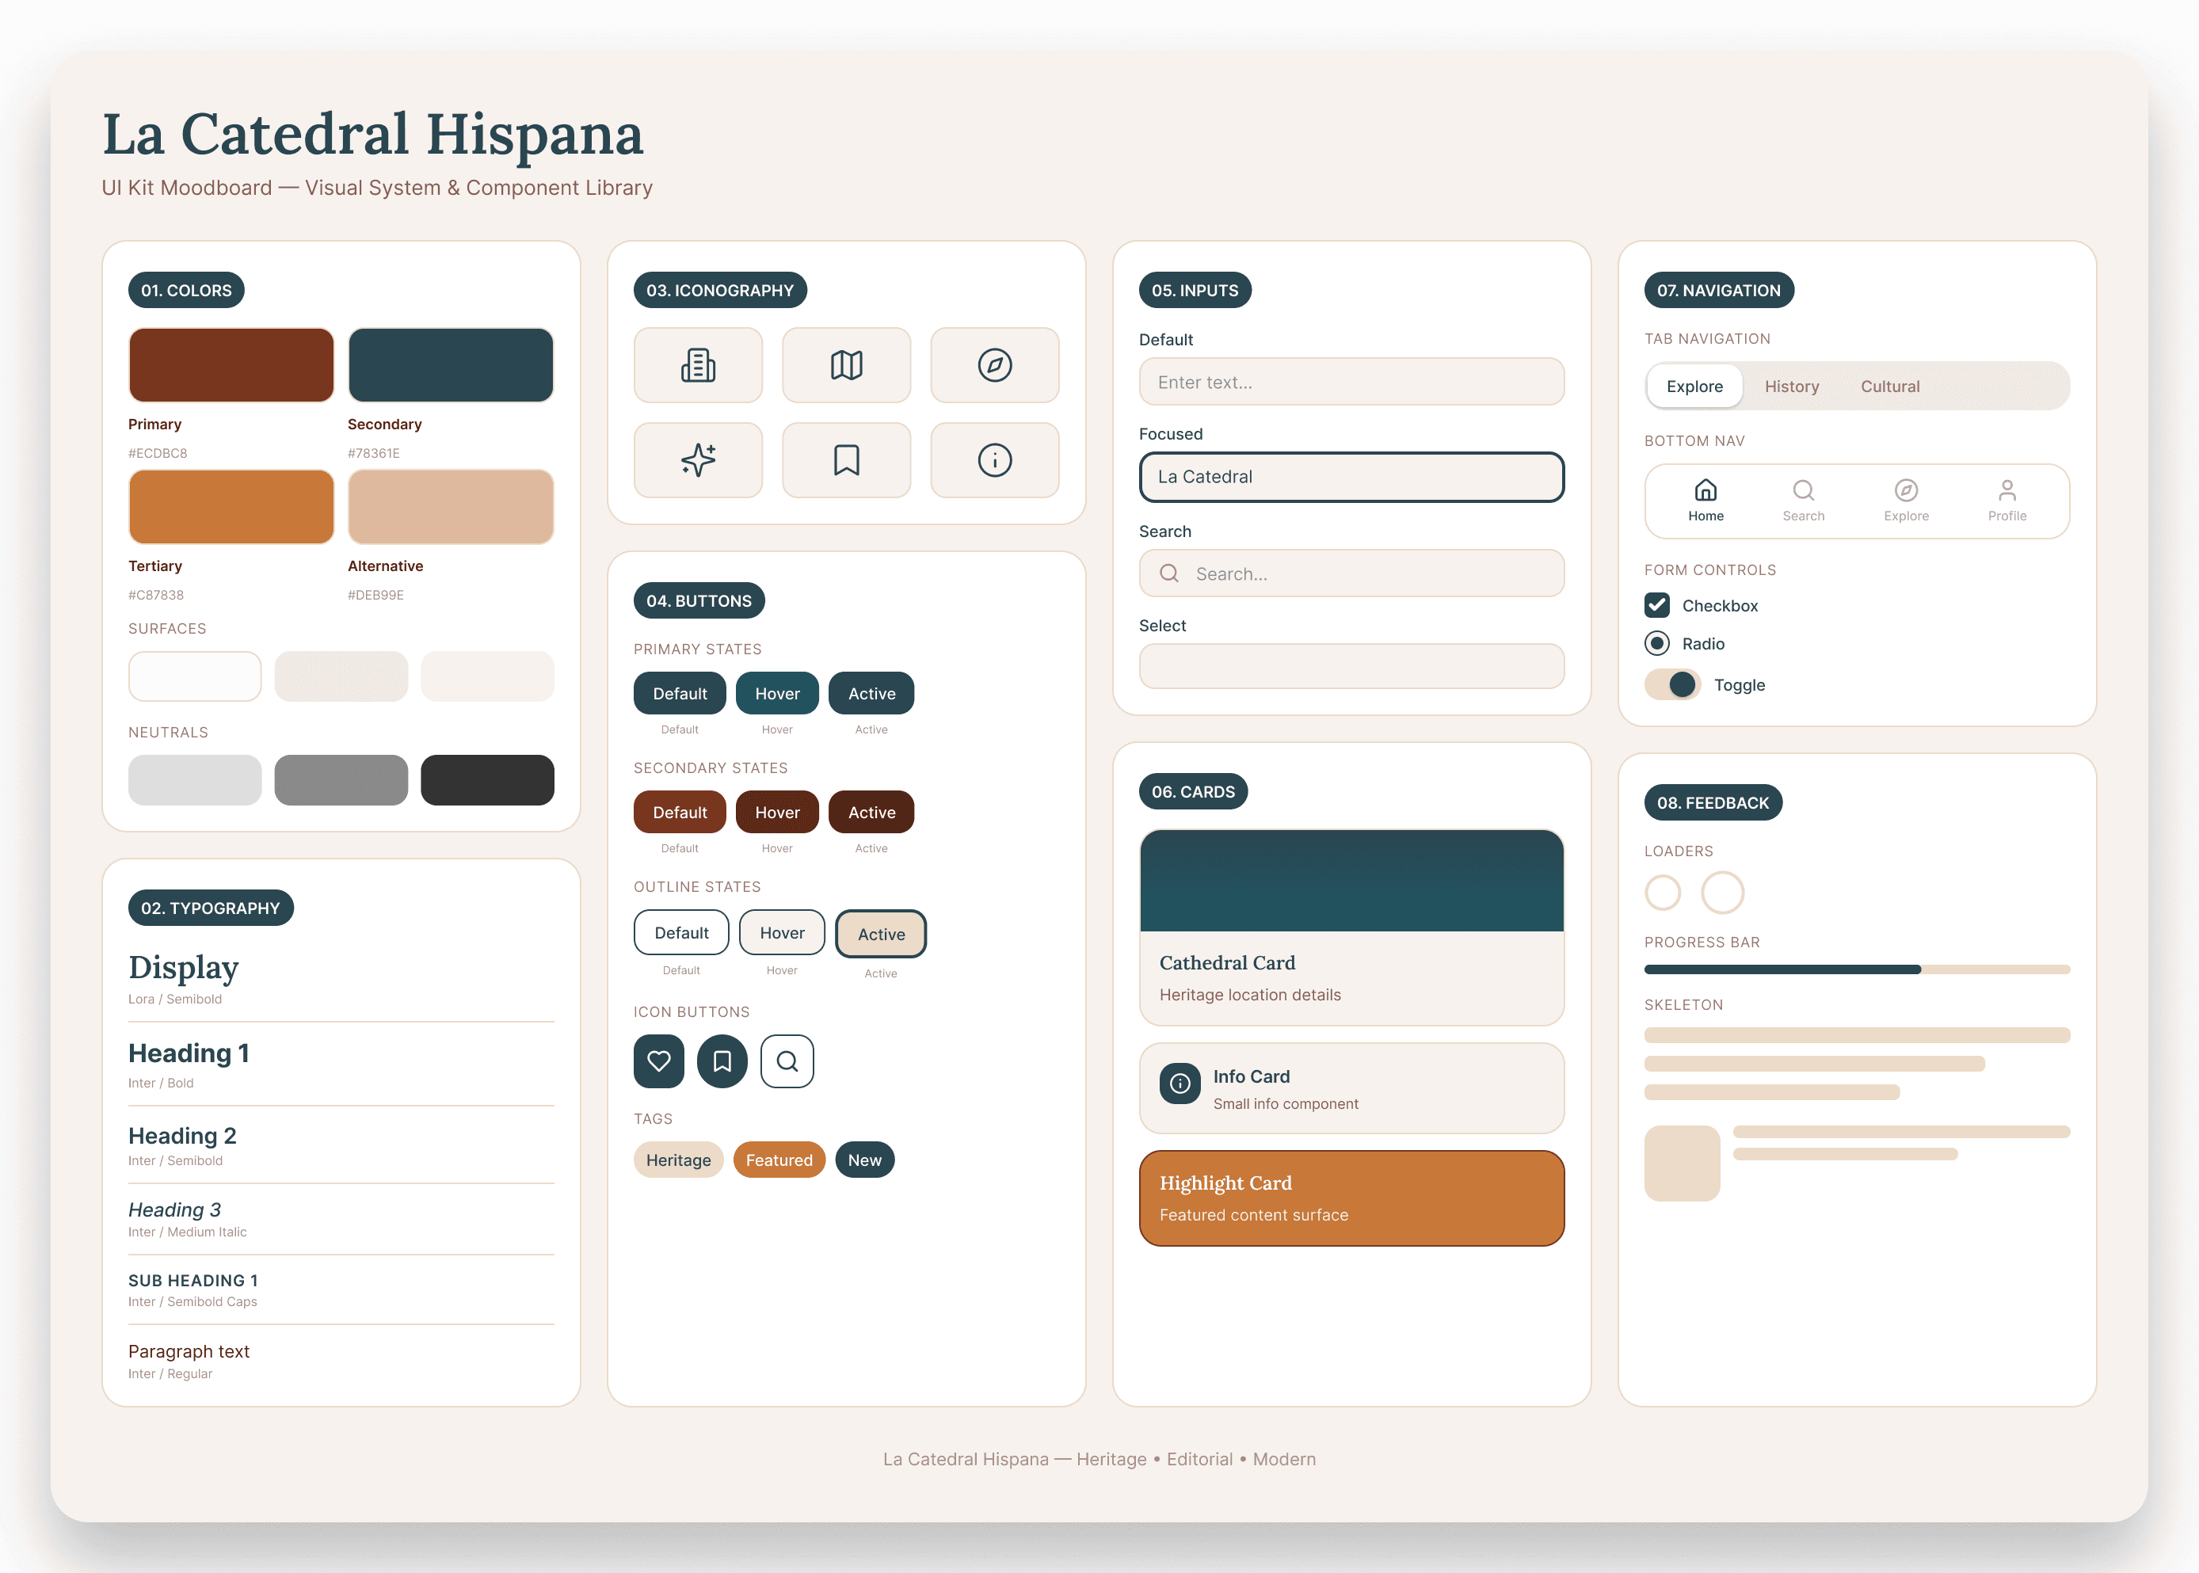Uncheck the Checkbox control

[1656, 605]
